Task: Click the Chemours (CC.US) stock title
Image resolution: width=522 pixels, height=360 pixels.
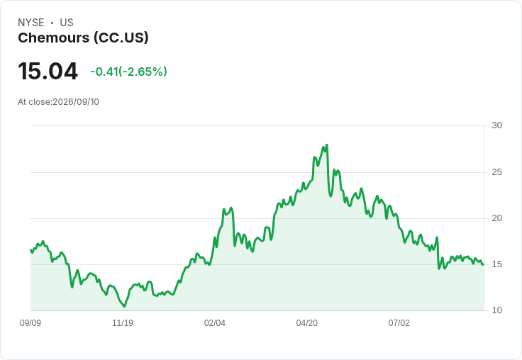Action: pyautogui.click(x=83, y=38)
